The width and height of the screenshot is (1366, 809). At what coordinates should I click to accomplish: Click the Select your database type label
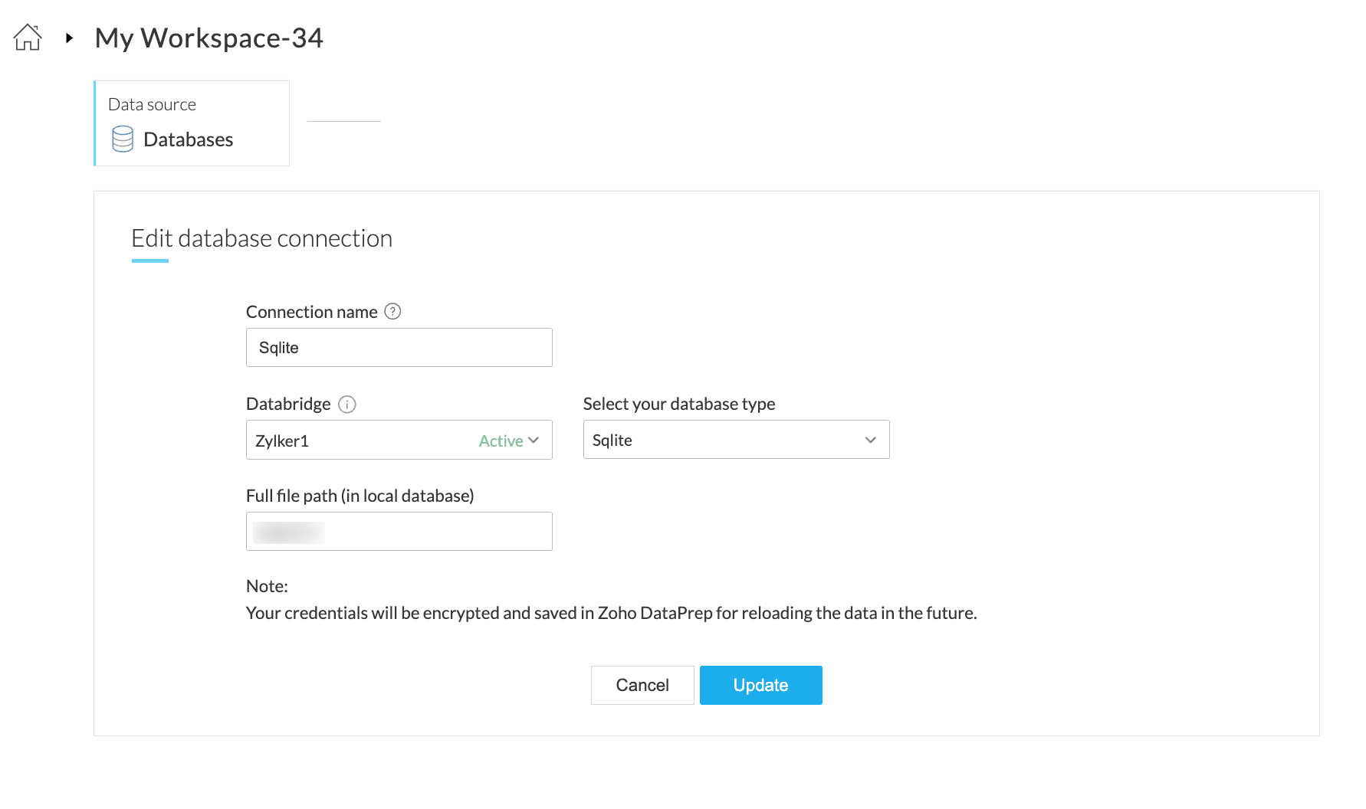click(x=678, y=404)
